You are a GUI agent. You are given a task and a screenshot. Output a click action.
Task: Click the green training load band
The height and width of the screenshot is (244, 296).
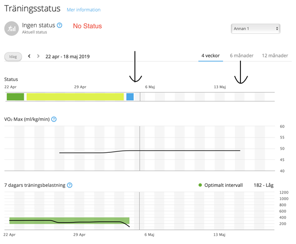coord(69,221)
